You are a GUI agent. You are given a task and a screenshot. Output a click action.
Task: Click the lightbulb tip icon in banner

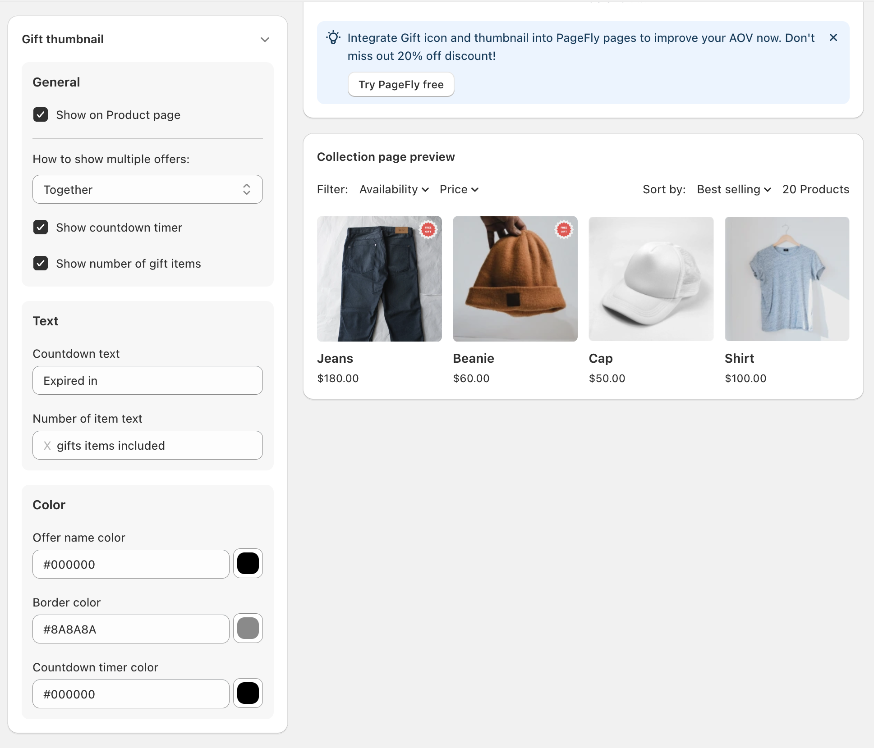coord(333,38)
